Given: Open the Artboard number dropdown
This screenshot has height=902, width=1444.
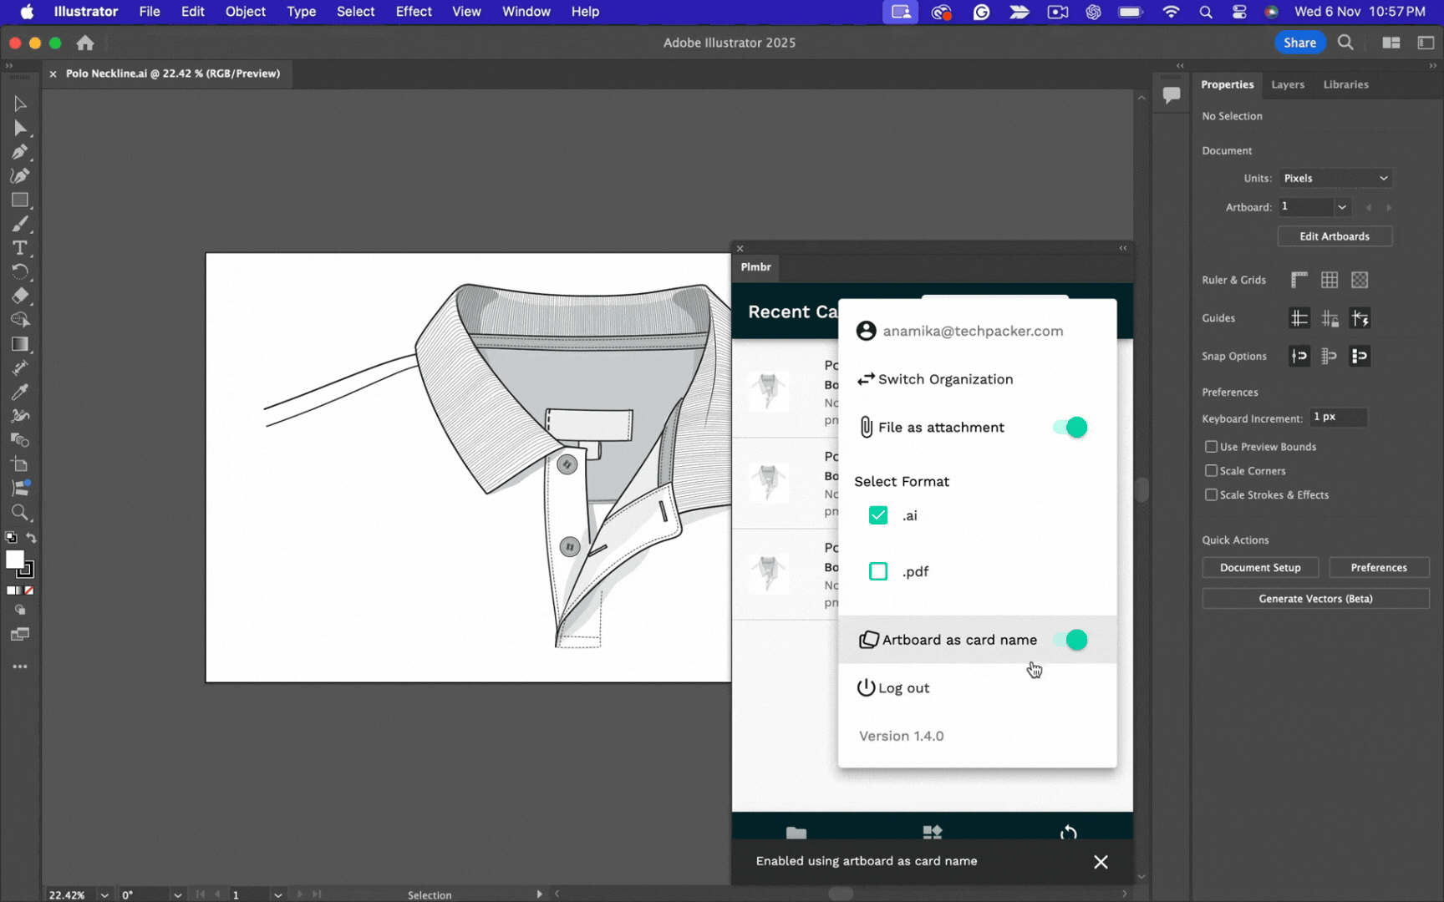Looking at the screenshot, I should (1341, 207).
